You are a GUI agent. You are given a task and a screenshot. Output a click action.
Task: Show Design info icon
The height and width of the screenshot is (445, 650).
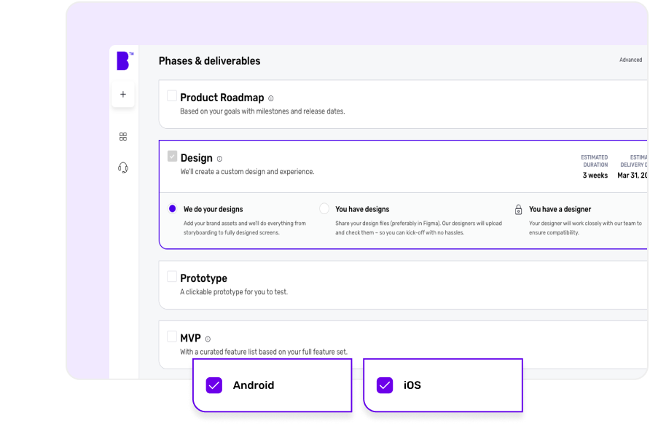220,159
